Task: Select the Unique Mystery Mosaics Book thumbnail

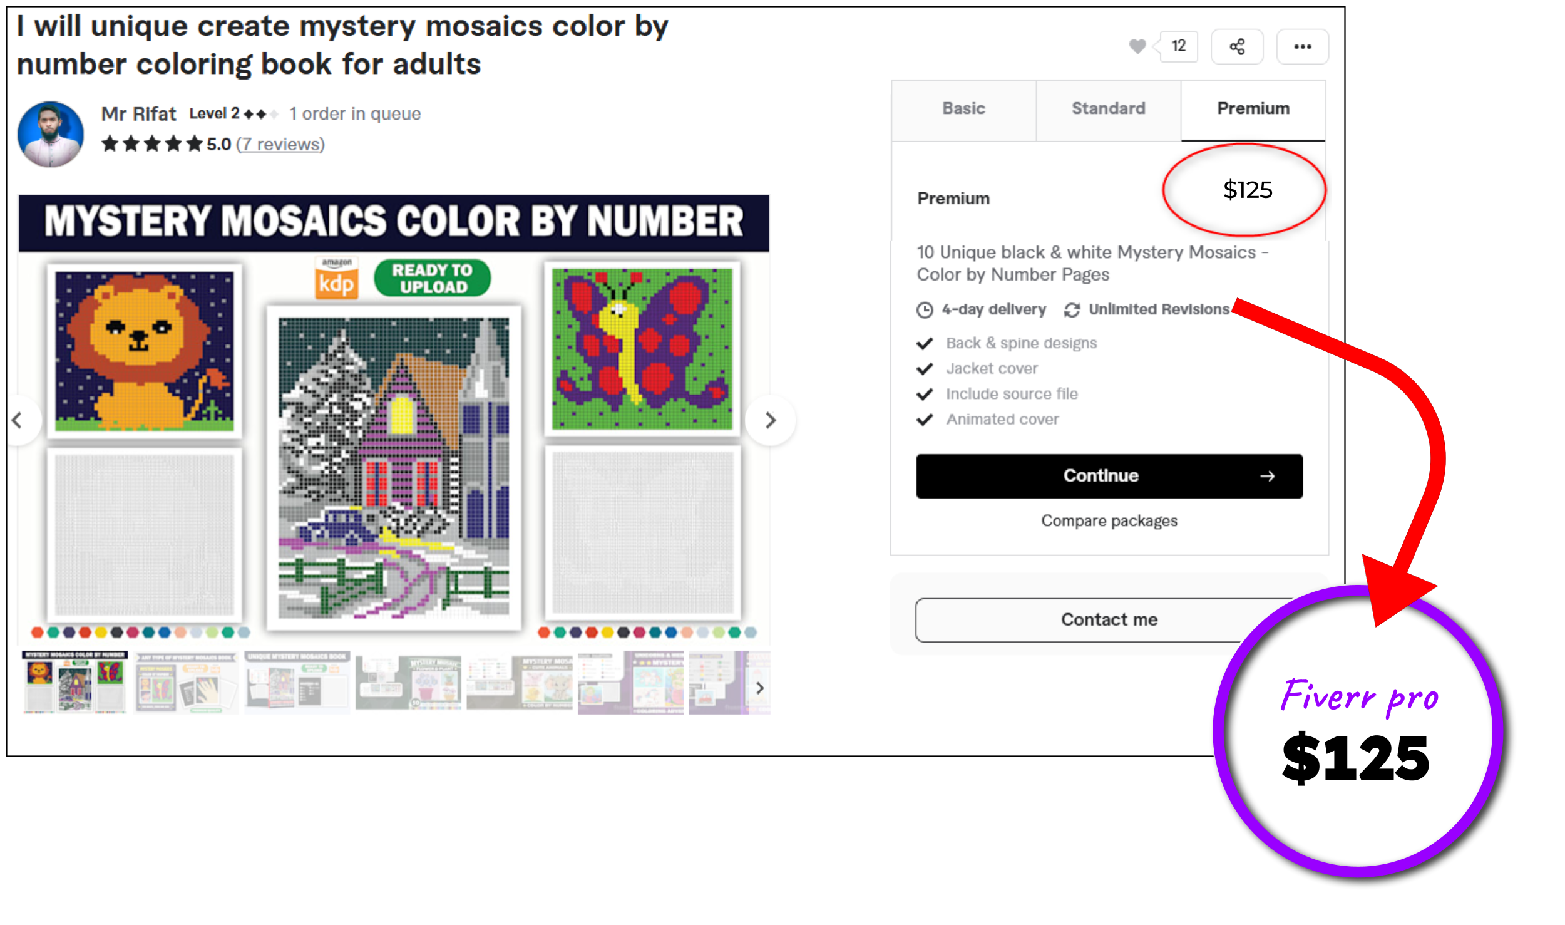Action: pos(297,682)
